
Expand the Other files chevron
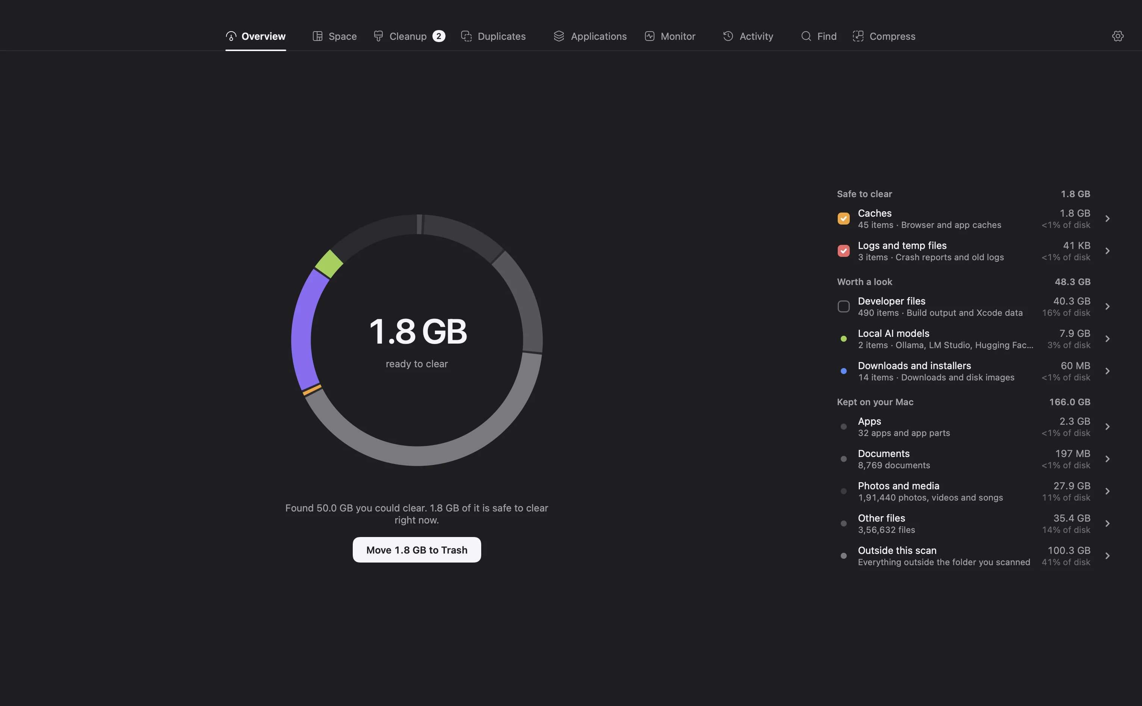[1107, 523]
